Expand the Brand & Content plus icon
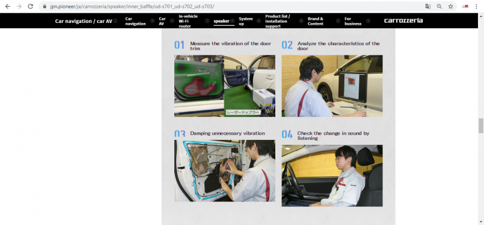This screenshot has height=225, width=484. point(339,21)
